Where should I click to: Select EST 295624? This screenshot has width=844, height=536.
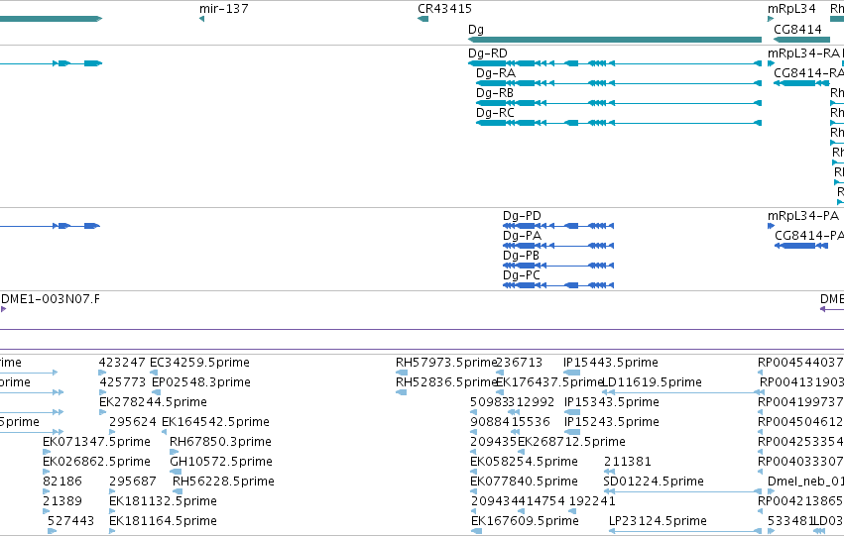click(133, 422)
